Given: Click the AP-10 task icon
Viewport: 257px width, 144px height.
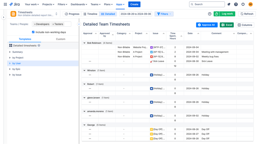Looking at the screenshot, I should tap(152, 52).
